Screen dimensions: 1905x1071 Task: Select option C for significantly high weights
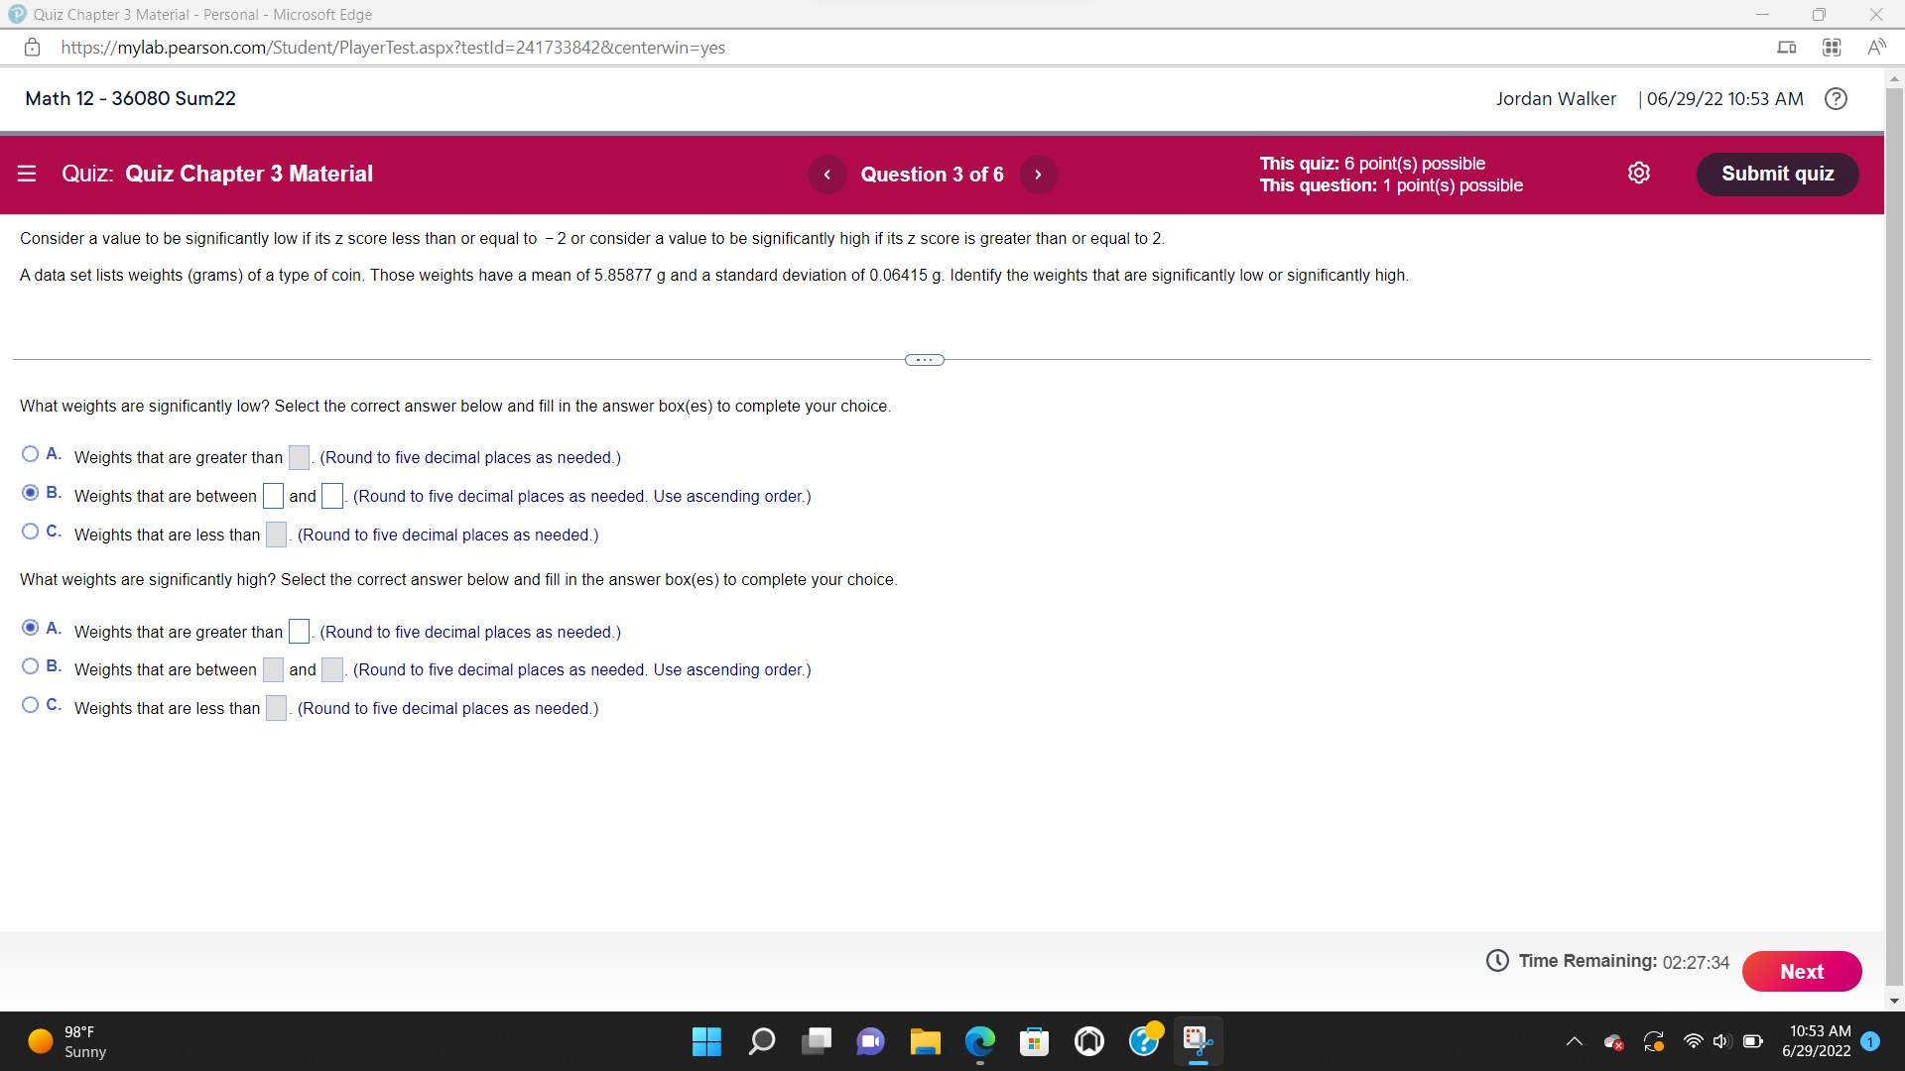(x=30, y=704)
